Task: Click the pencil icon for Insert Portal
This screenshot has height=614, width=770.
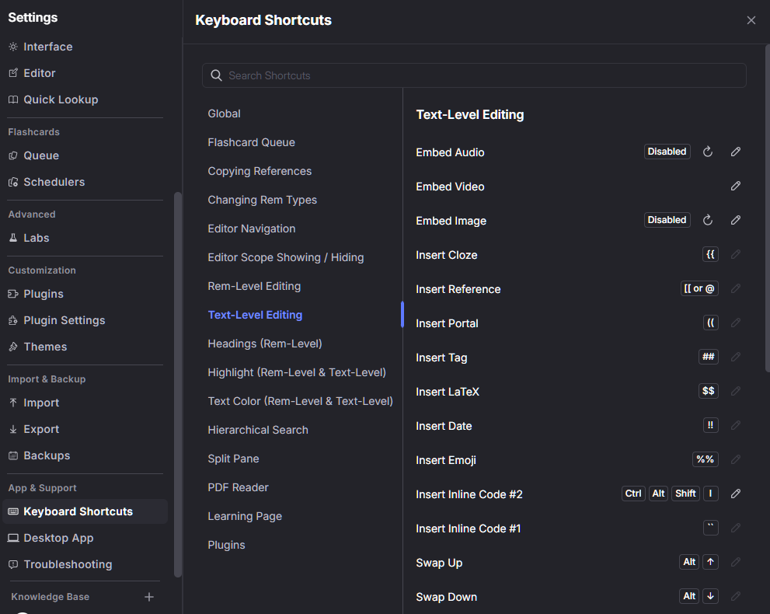Action: coord(735,323)
